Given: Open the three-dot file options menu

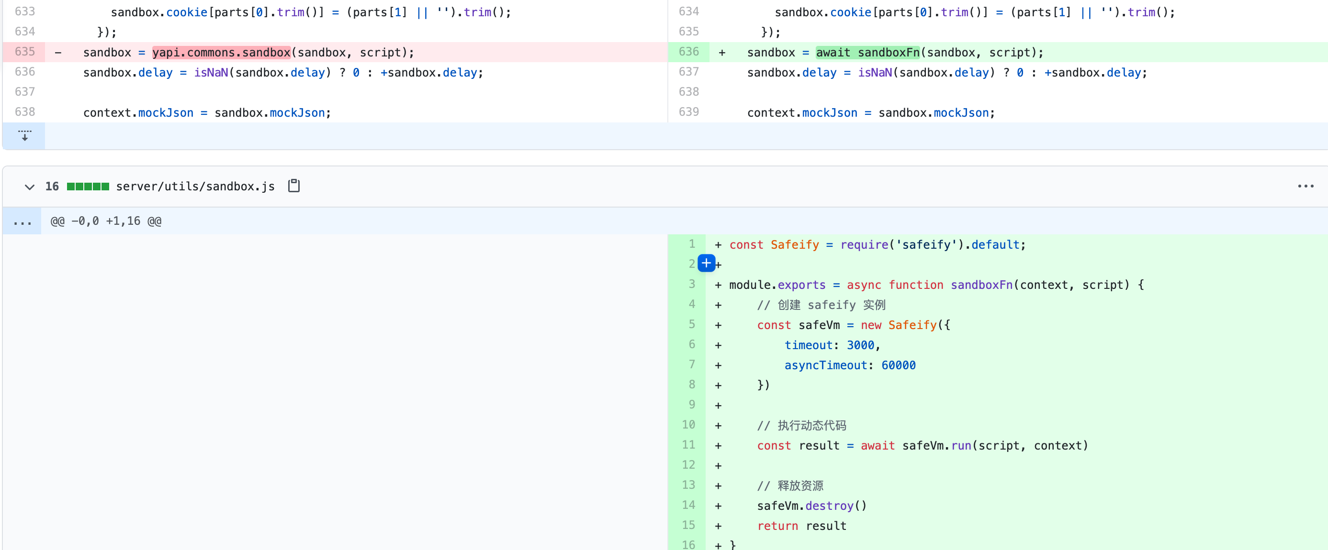Looking at the screenshot, I should tap(1305, 186).
